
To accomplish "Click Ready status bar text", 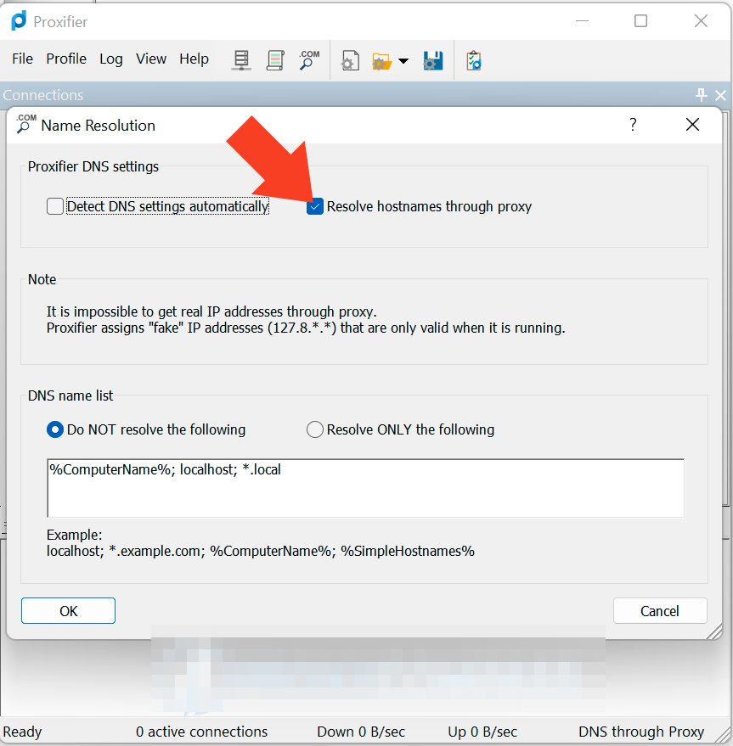I will [22, 732].
